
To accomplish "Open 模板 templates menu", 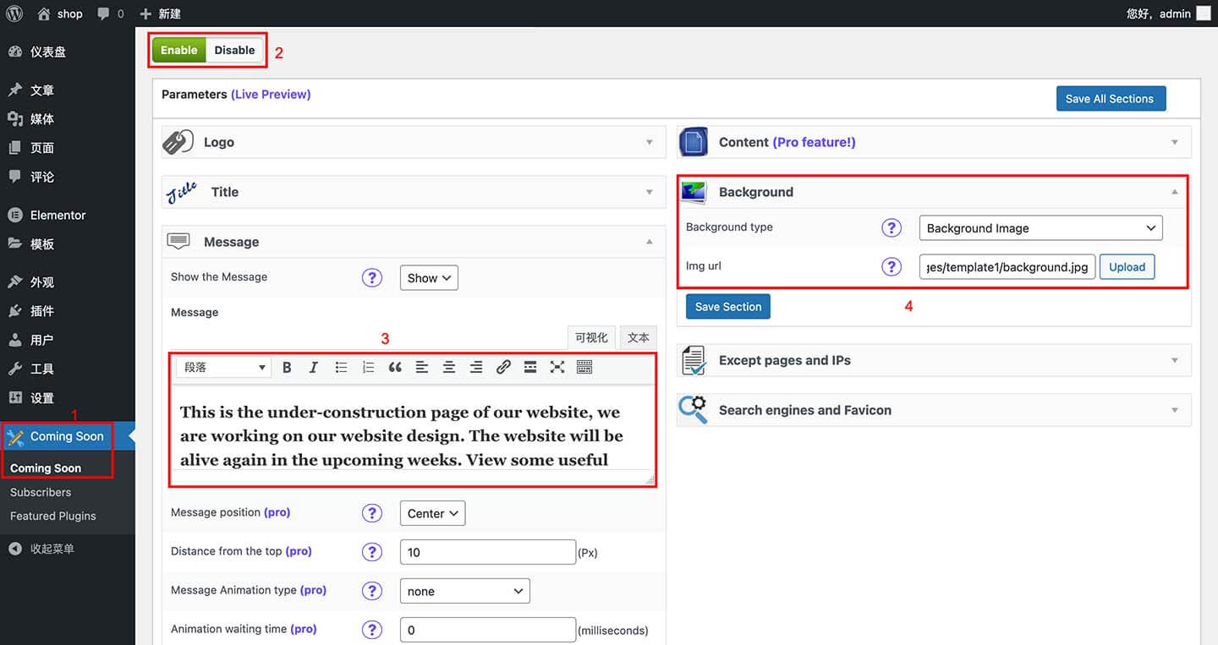I will point(68,243).
